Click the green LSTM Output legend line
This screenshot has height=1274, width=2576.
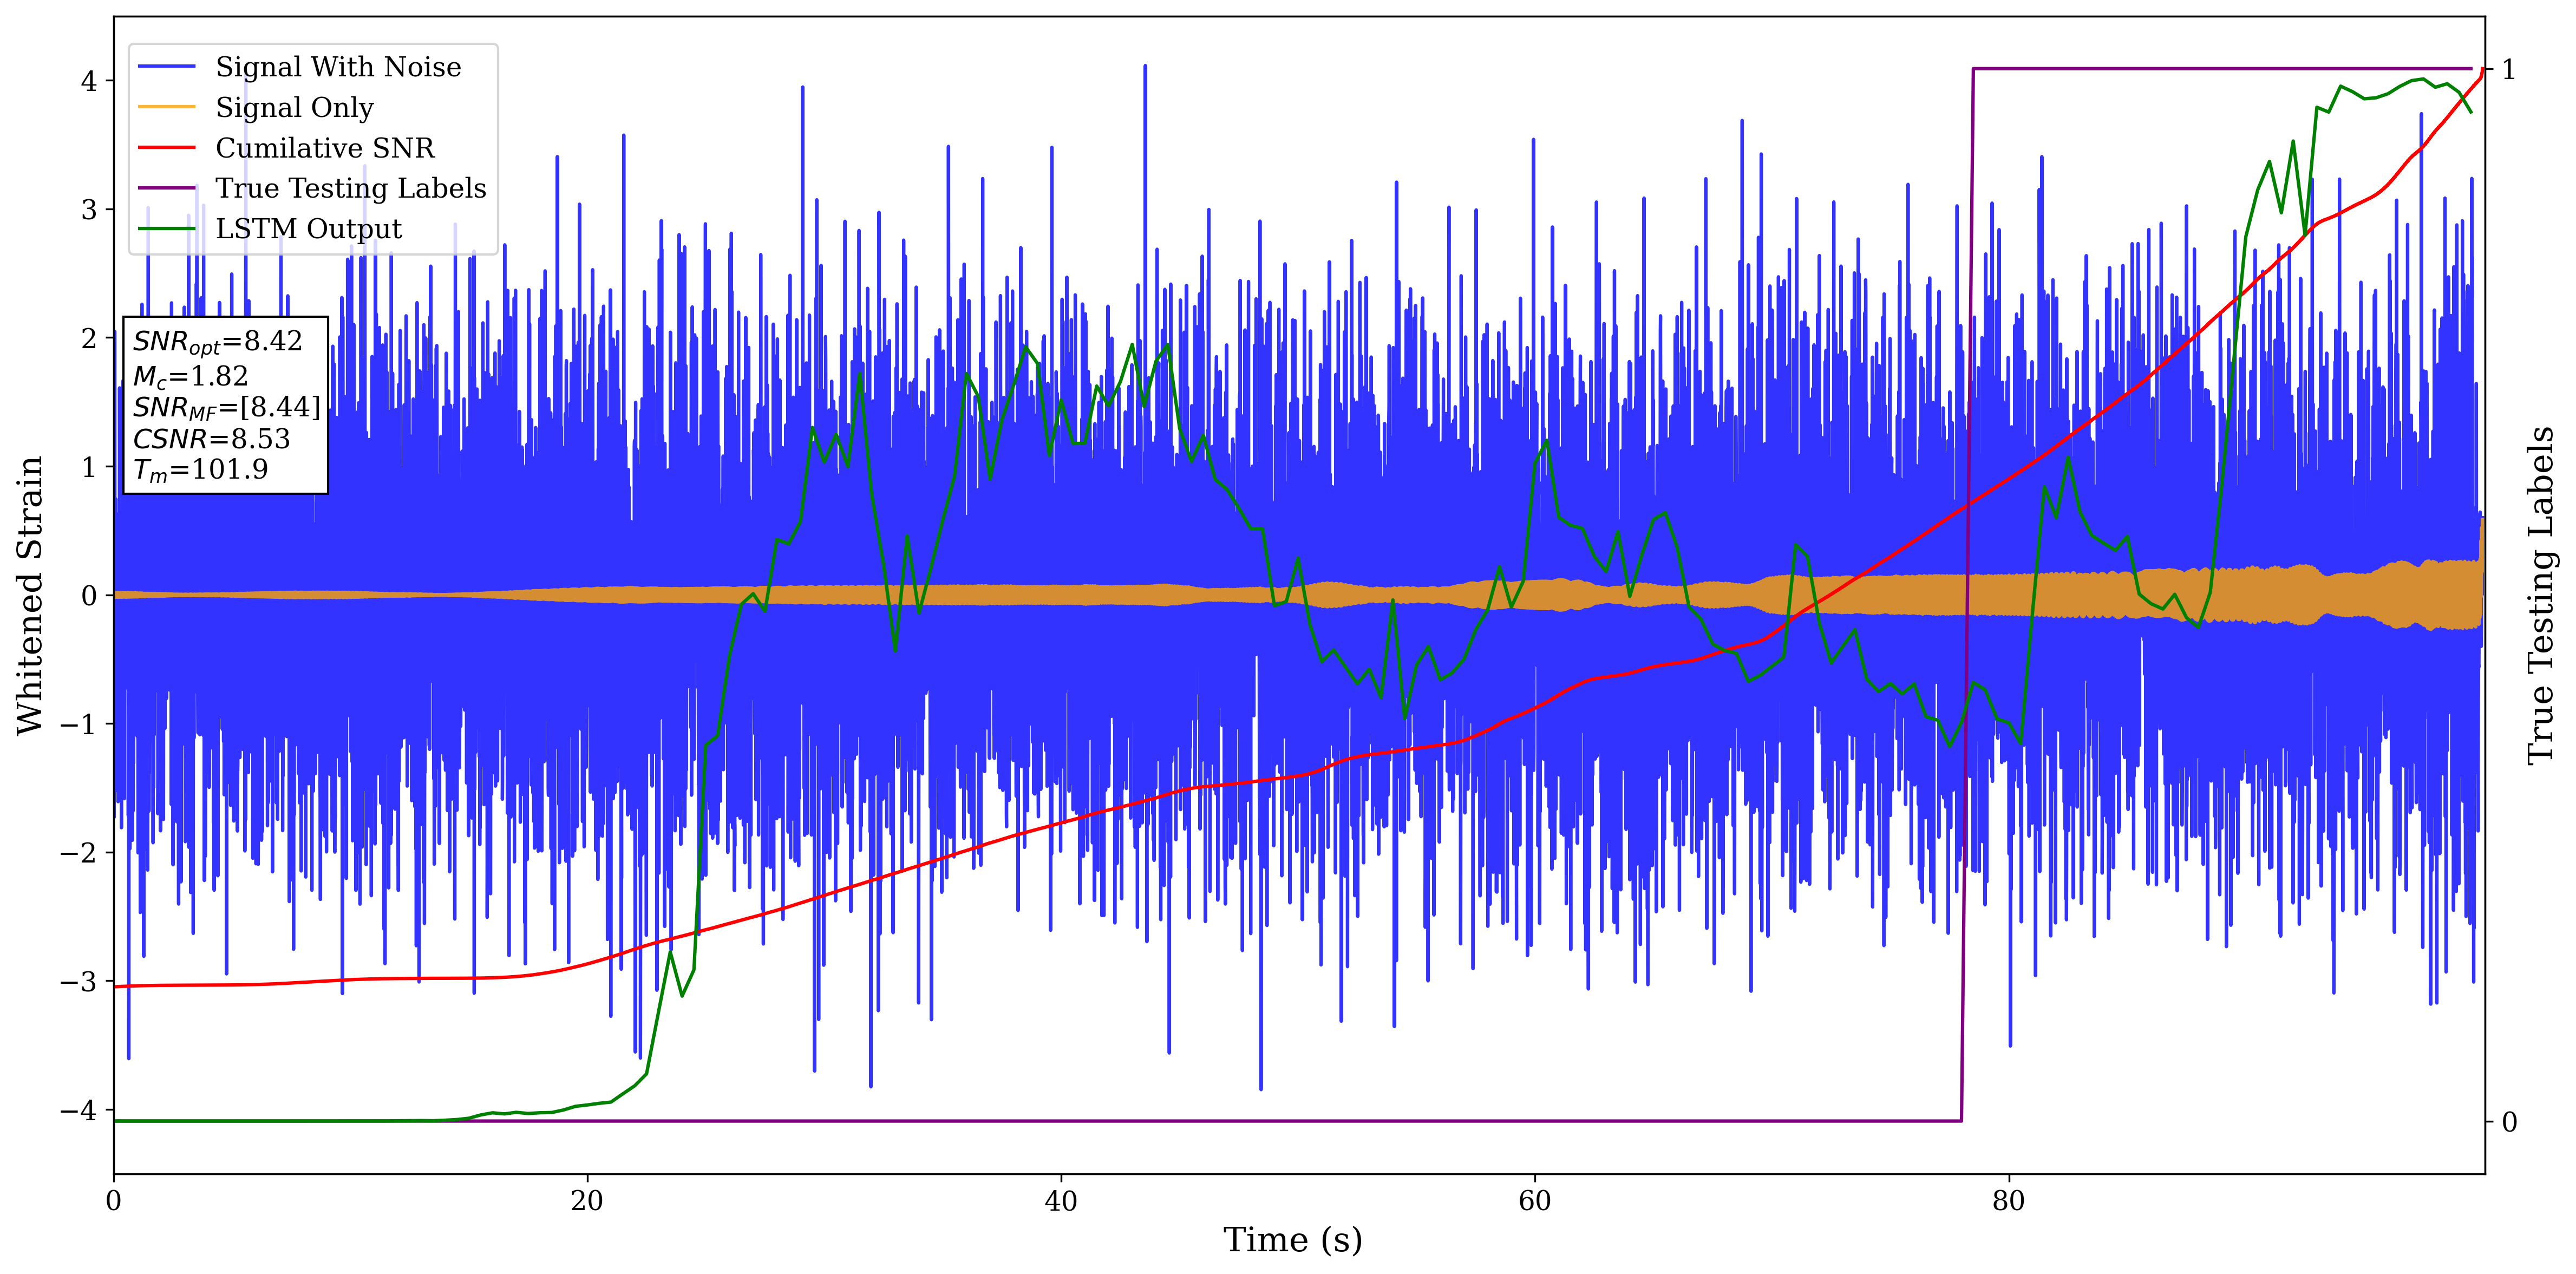166,229
